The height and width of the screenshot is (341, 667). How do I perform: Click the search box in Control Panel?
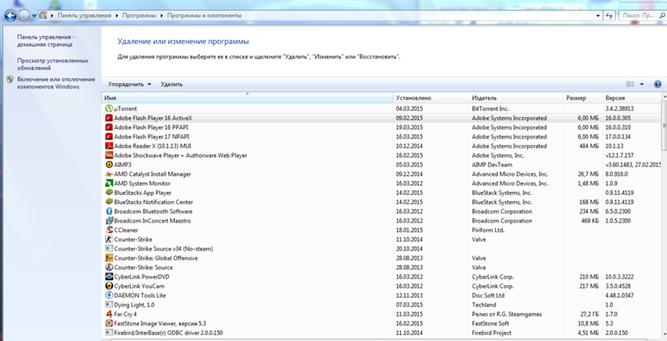[642, 16]
